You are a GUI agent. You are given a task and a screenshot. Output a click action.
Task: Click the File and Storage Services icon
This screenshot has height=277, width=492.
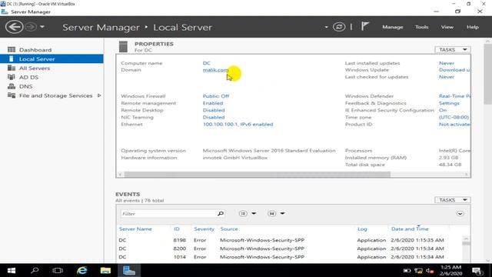pyautogui.click(x=12, y=95)
